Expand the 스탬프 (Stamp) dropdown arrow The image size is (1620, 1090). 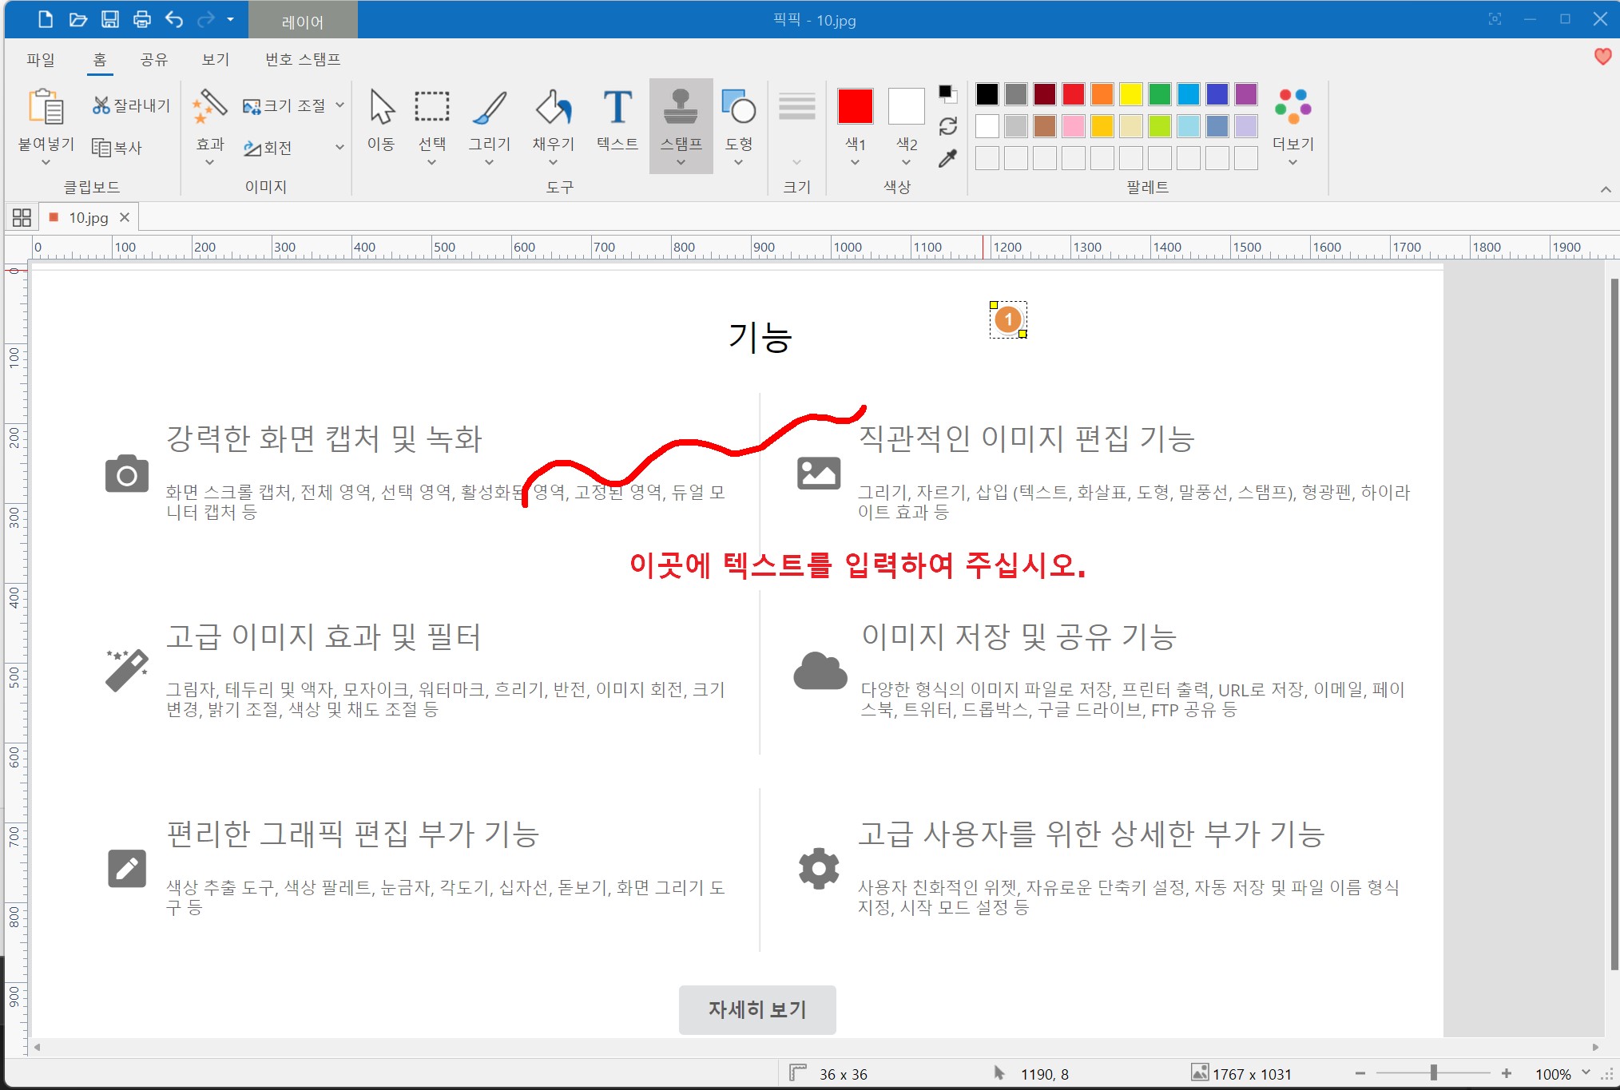(x=681, y=162)
